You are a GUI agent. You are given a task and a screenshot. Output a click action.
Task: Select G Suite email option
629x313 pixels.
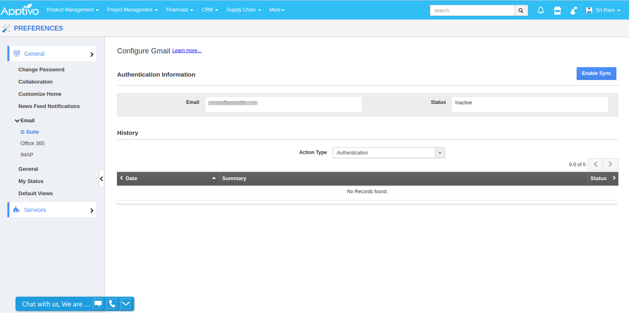point(30,132)
